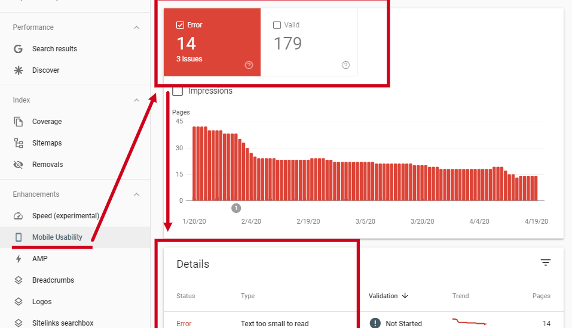Click the 1/20/20 date label on the chart

(194, 221)
